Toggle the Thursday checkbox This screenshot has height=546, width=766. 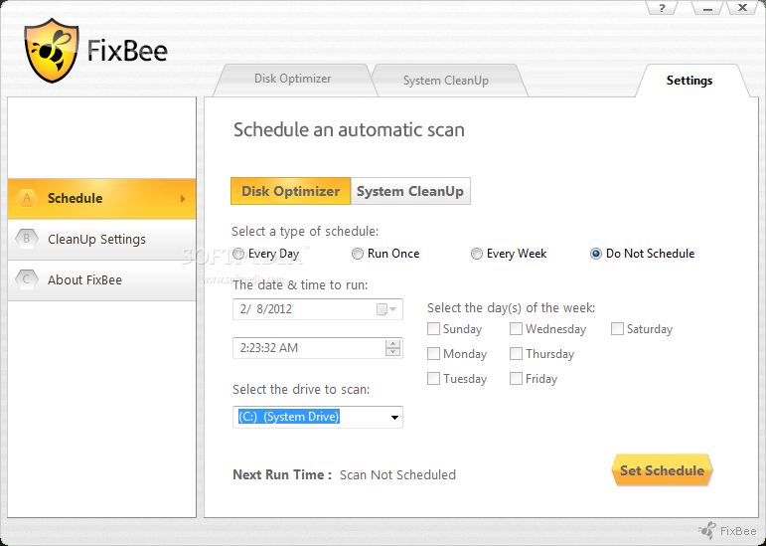pyautogui.click(x=516, y=353)
